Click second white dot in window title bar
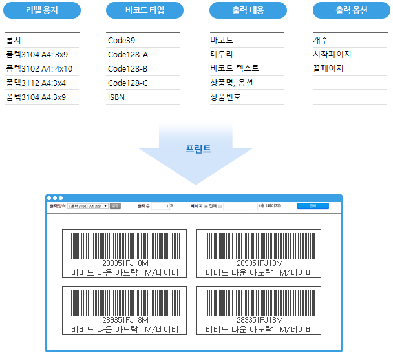393x353 pixels. 55,198
